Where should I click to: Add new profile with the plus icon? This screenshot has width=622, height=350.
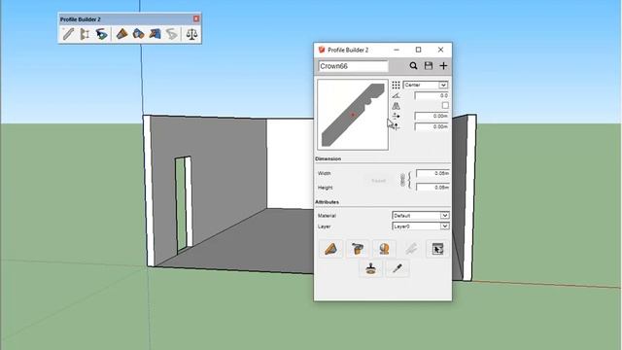443,66
